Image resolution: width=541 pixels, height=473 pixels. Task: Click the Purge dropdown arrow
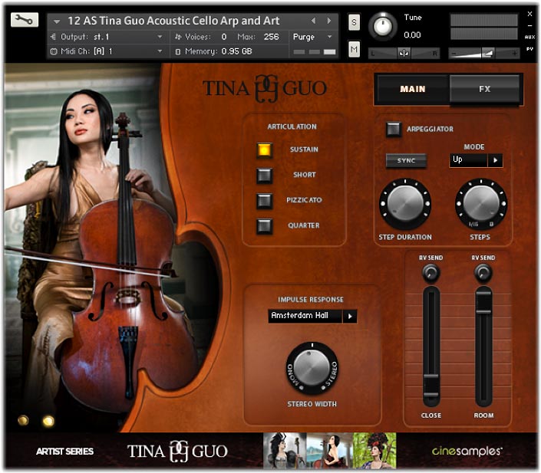[329, 37]
